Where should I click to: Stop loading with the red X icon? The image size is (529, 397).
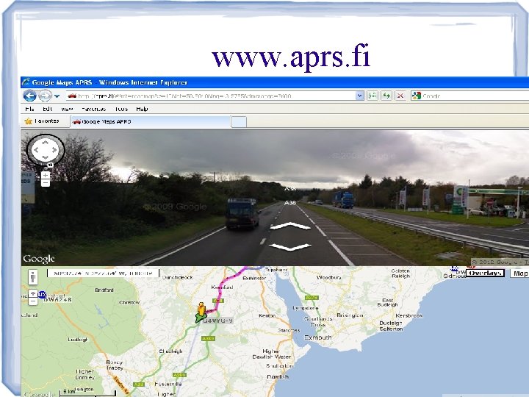400,96
